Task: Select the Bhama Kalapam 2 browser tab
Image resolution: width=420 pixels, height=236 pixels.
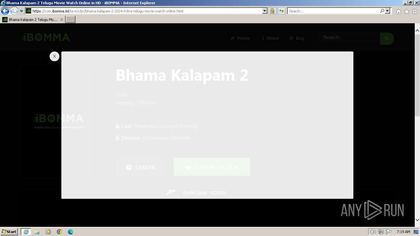Action: 33,20
